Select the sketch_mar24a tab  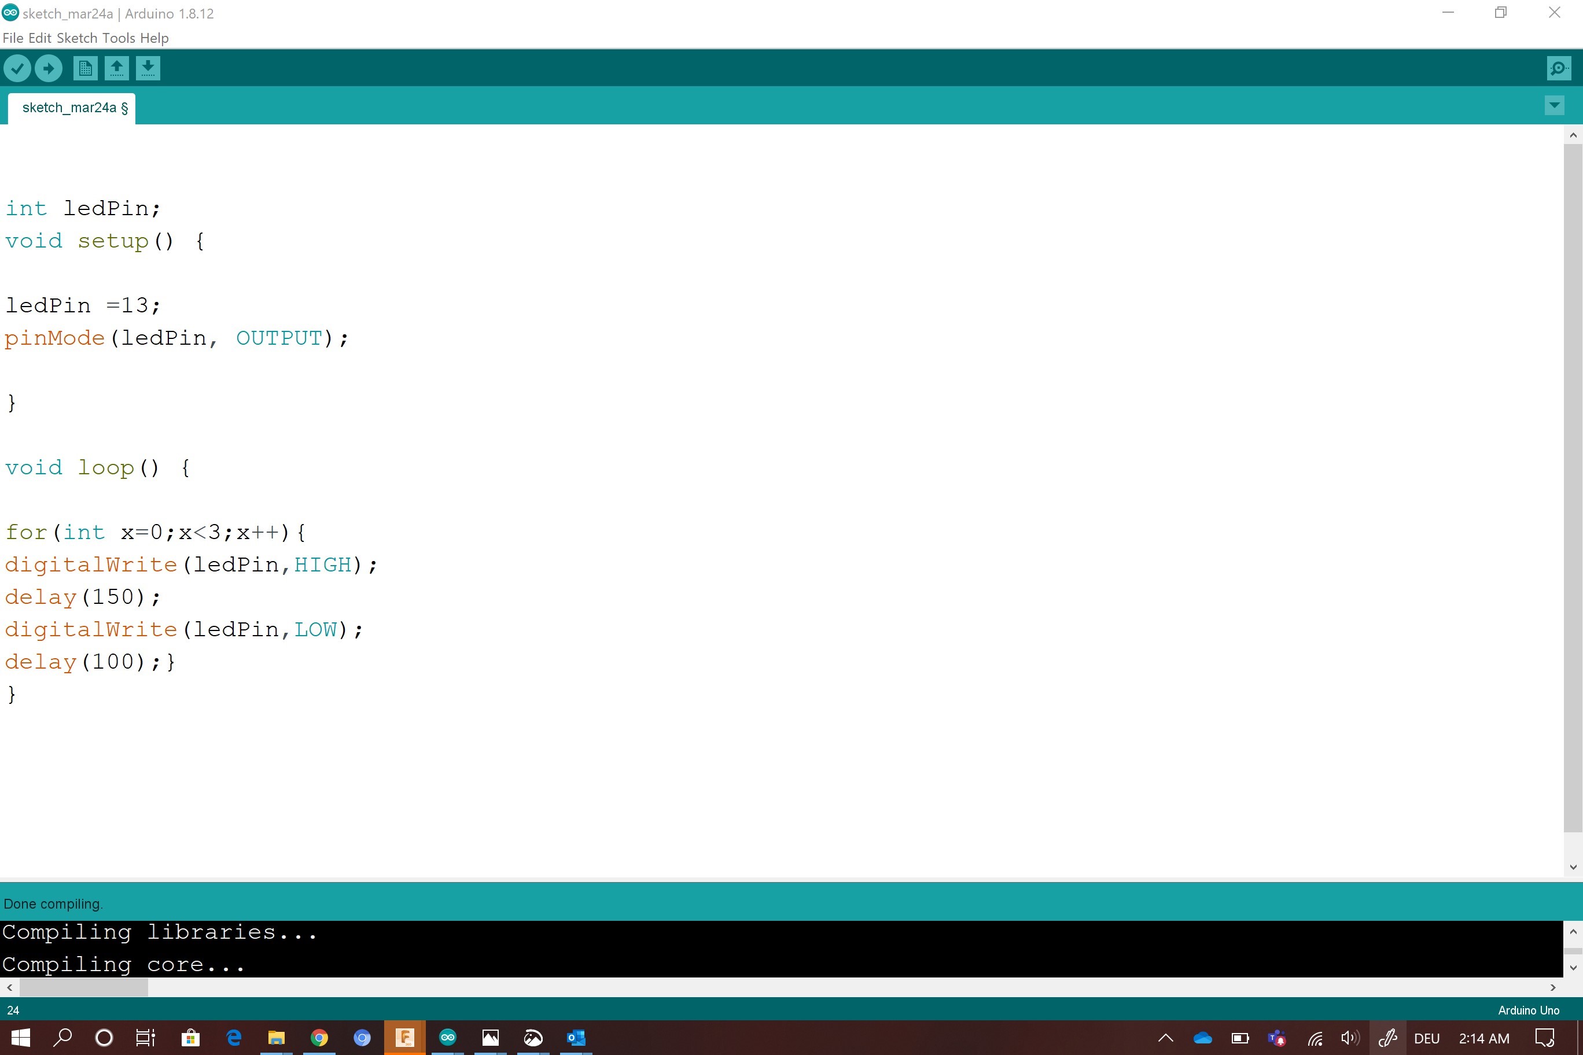pos(70,108)
